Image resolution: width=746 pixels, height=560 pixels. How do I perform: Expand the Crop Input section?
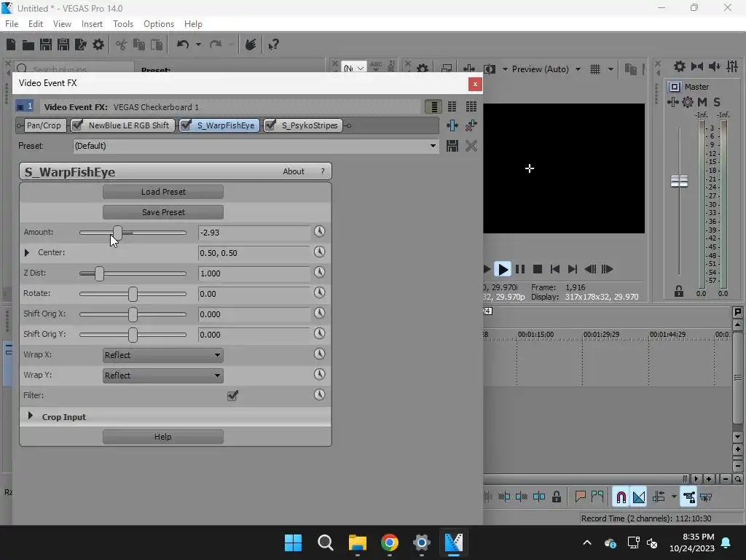31,416
